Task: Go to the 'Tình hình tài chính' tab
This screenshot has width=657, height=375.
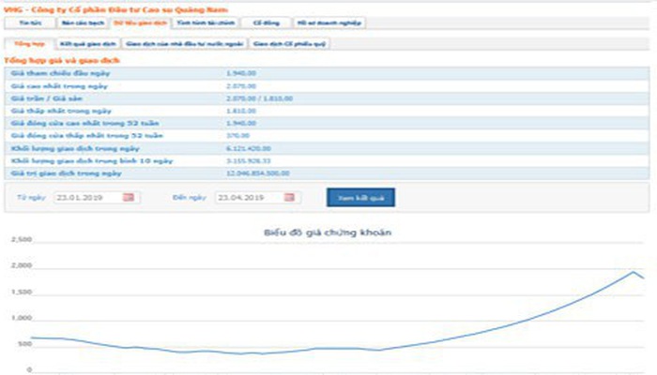Action: 204,22
